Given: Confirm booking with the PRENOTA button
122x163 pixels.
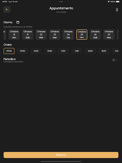Looking at the screenshot, I should point(61,155).
